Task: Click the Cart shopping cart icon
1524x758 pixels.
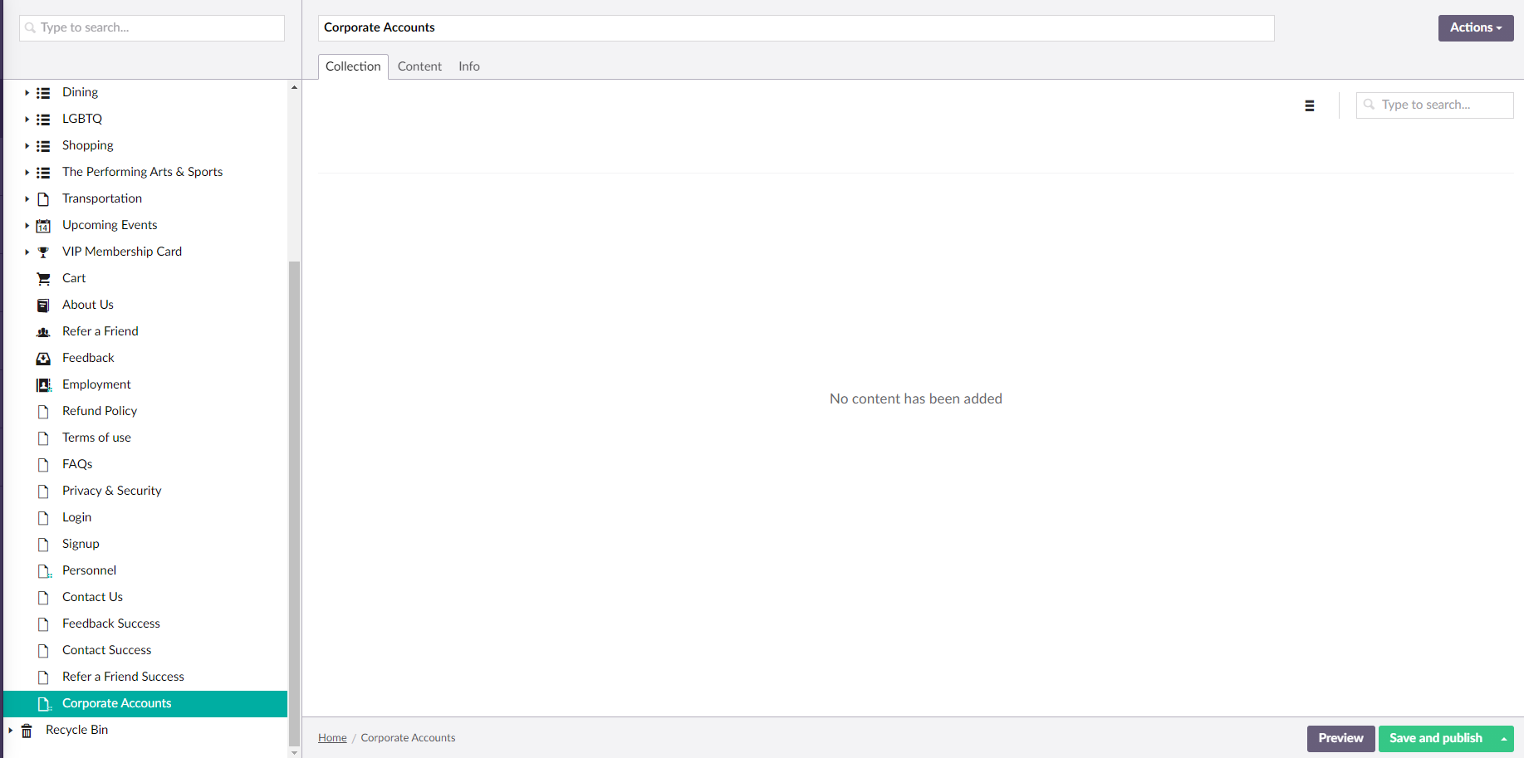Action: 43,279
